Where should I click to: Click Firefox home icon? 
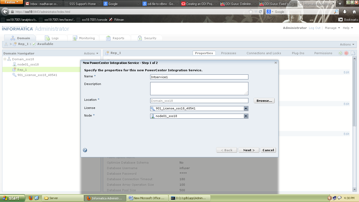tap(354, 12)
